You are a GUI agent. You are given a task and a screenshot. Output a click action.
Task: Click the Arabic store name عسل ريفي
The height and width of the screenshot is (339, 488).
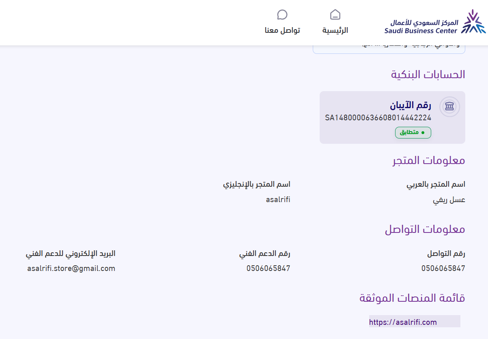(x=449, y=200)
